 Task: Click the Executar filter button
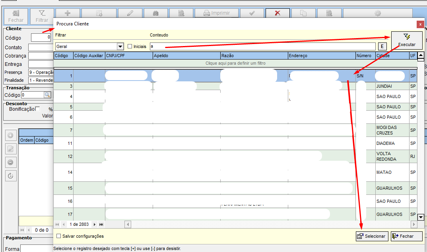tap(407, 40)
